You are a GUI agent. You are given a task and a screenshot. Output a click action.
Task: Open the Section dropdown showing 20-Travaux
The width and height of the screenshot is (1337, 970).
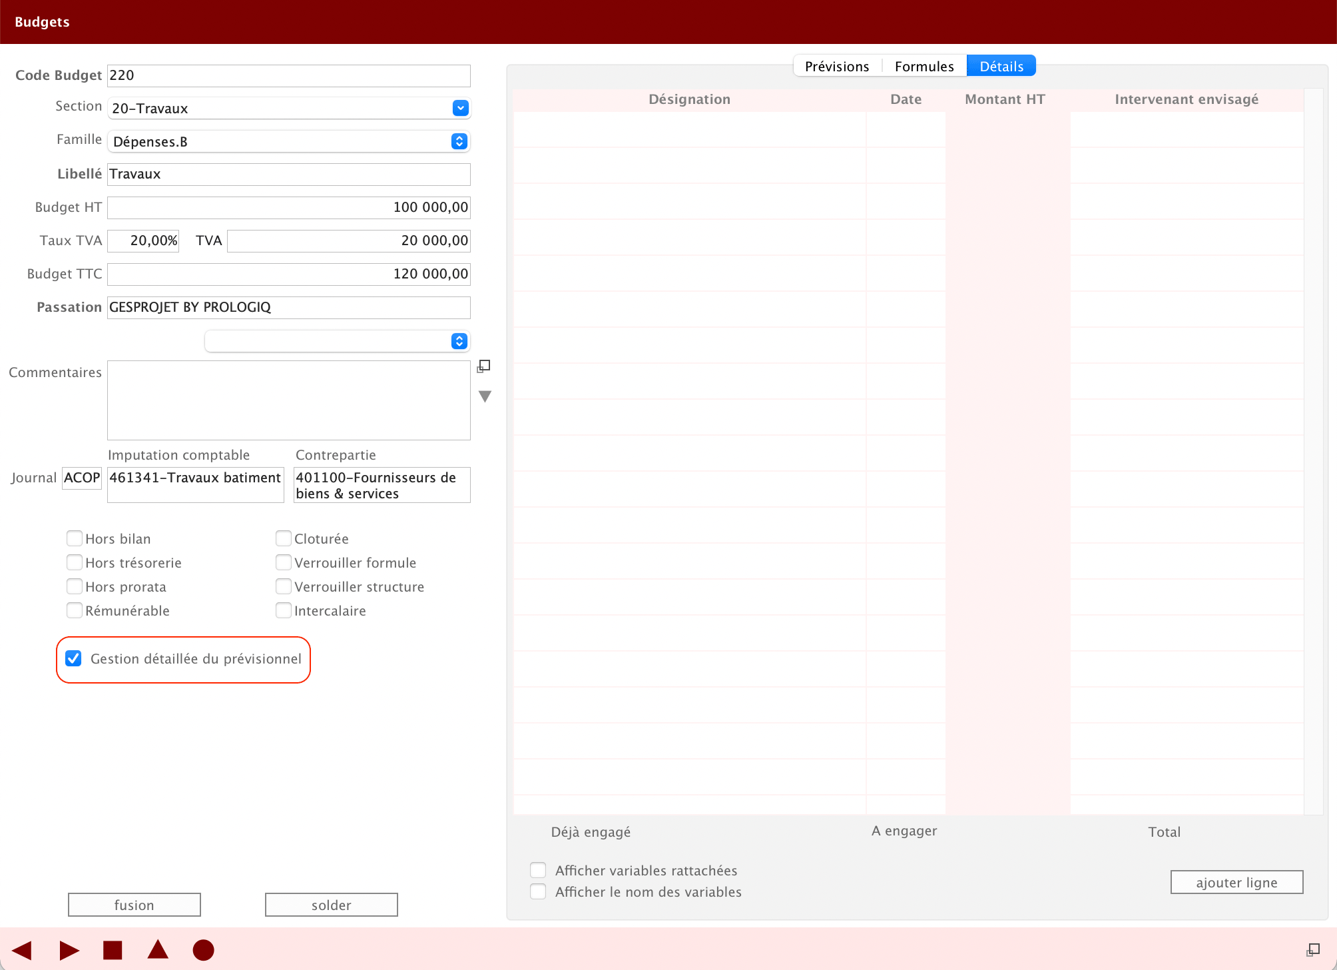289,108
